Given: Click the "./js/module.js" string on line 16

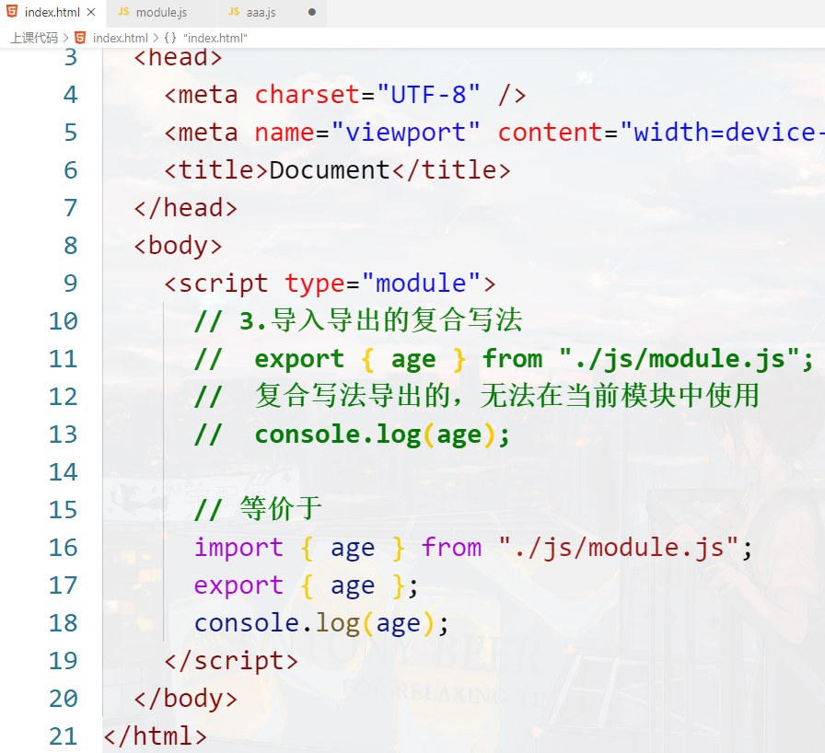Looking at the screenshot, I should click(x=619, y=548).
